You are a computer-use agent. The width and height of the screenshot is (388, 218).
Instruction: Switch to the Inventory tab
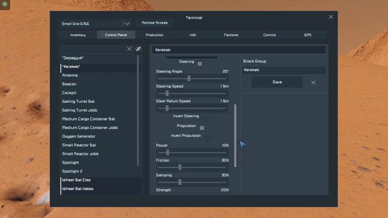click(78, 35)
